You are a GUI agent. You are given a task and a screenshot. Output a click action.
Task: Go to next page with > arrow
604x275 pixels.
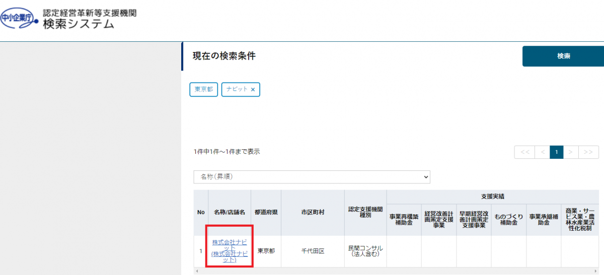pos(571,152)
